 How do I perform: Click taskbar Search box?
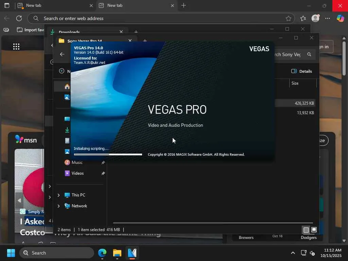pyautogui.click(x=57, y=253)
